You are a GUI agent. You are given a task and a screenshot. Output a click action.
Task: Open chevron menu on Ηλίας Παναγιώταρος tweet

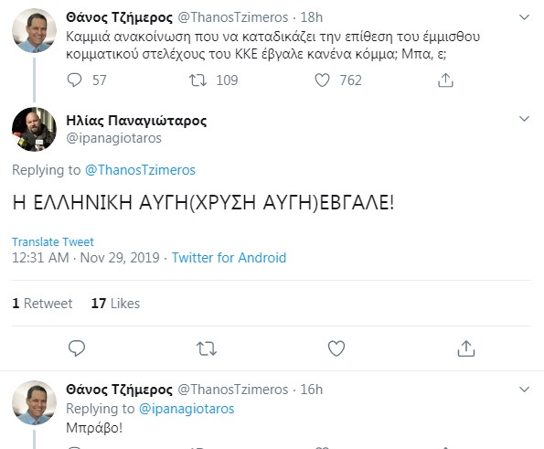(x=524, y=119)
